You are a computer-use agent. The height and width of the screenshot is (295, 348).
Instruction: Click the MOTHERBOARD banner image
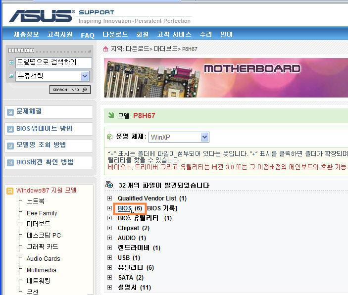point(226,78)
